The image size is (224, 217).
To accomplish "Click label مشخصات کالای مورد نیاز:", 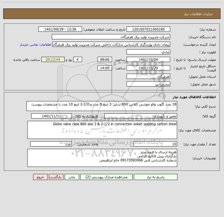I will [197, 130].
